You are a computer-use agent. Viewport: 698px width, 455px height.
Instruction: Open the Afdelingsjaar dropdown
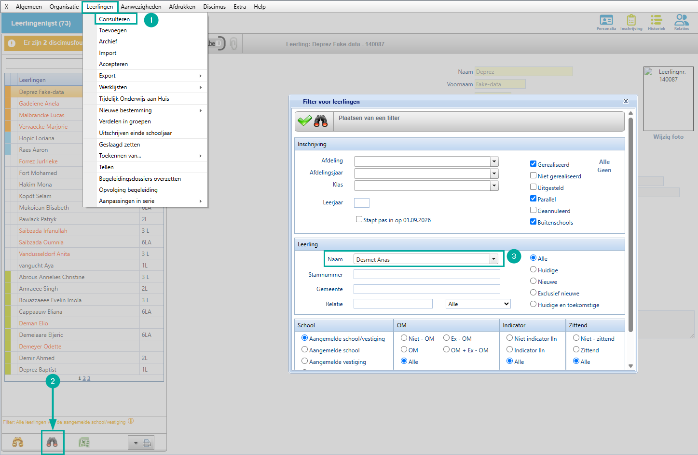pyautogui.click(x=494, y=174)
